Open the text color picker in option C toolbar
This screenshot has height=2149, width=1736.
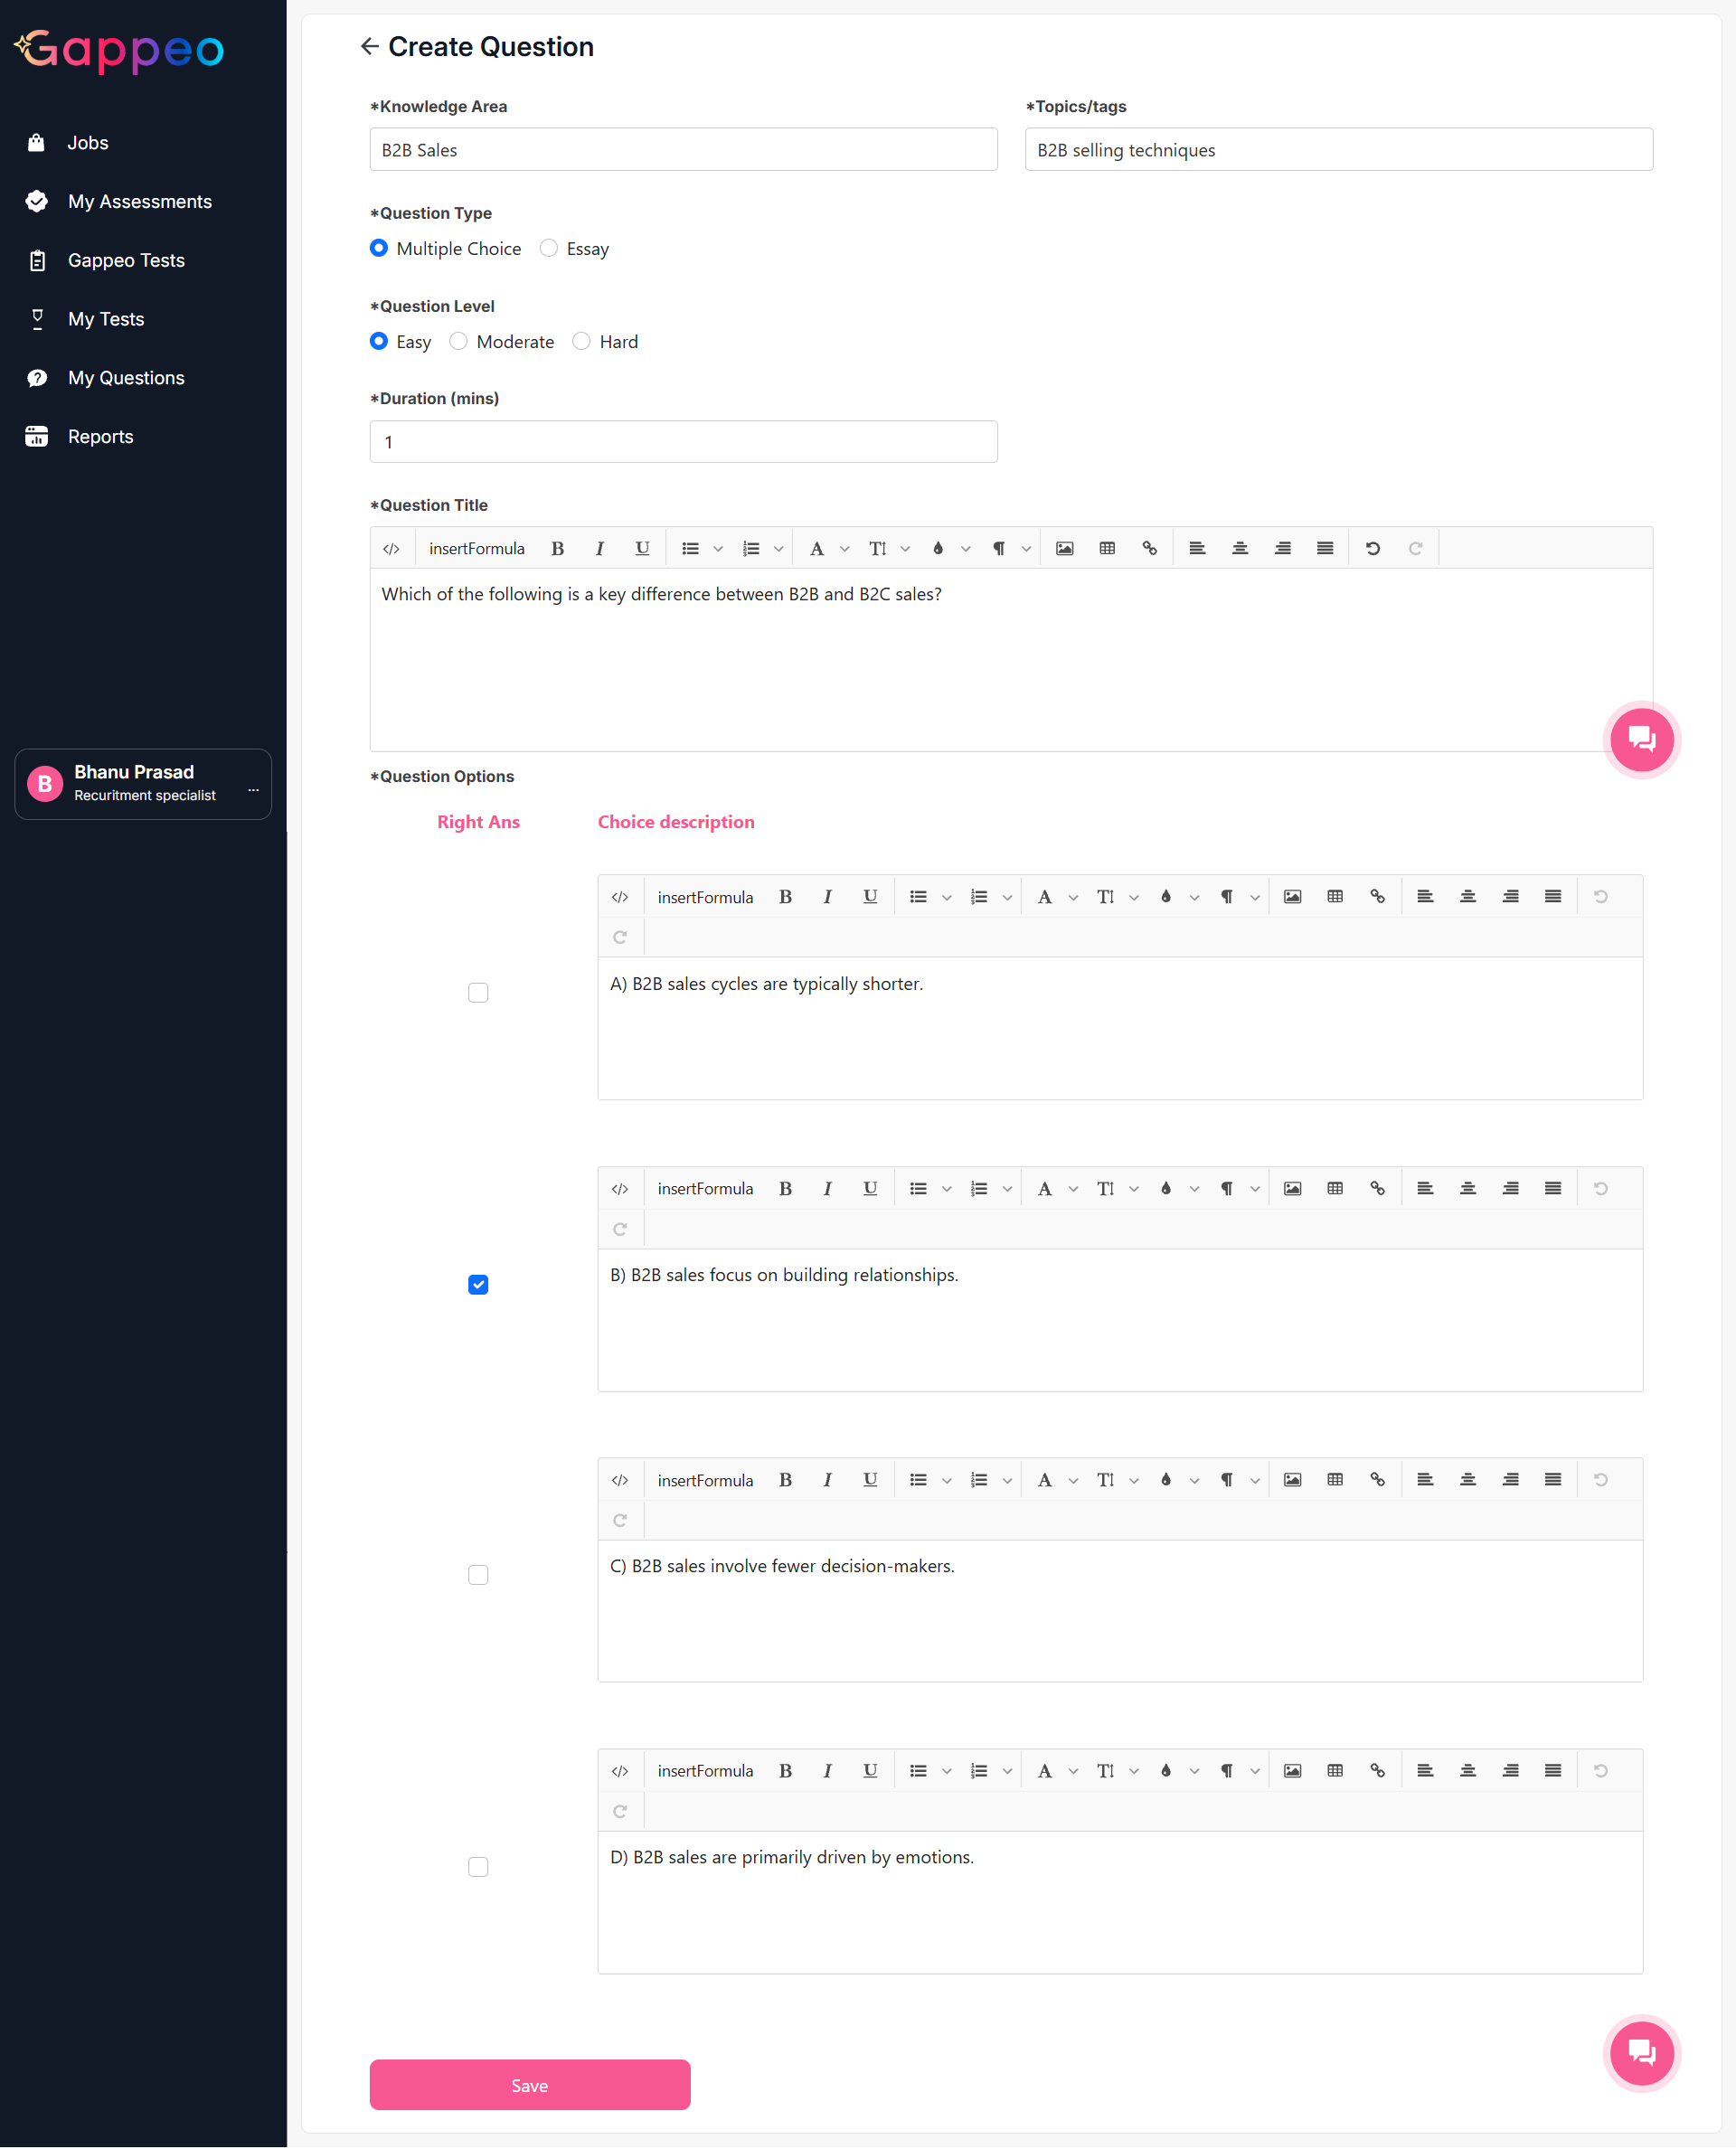[x=1165, y=1480]
